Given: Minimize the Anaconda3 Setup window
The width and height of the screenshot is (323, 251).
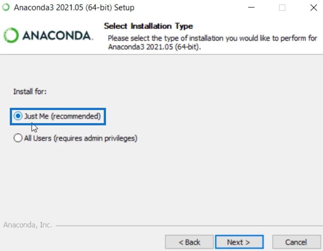Looking at the screenshot, I should click(x=251, y=8).
